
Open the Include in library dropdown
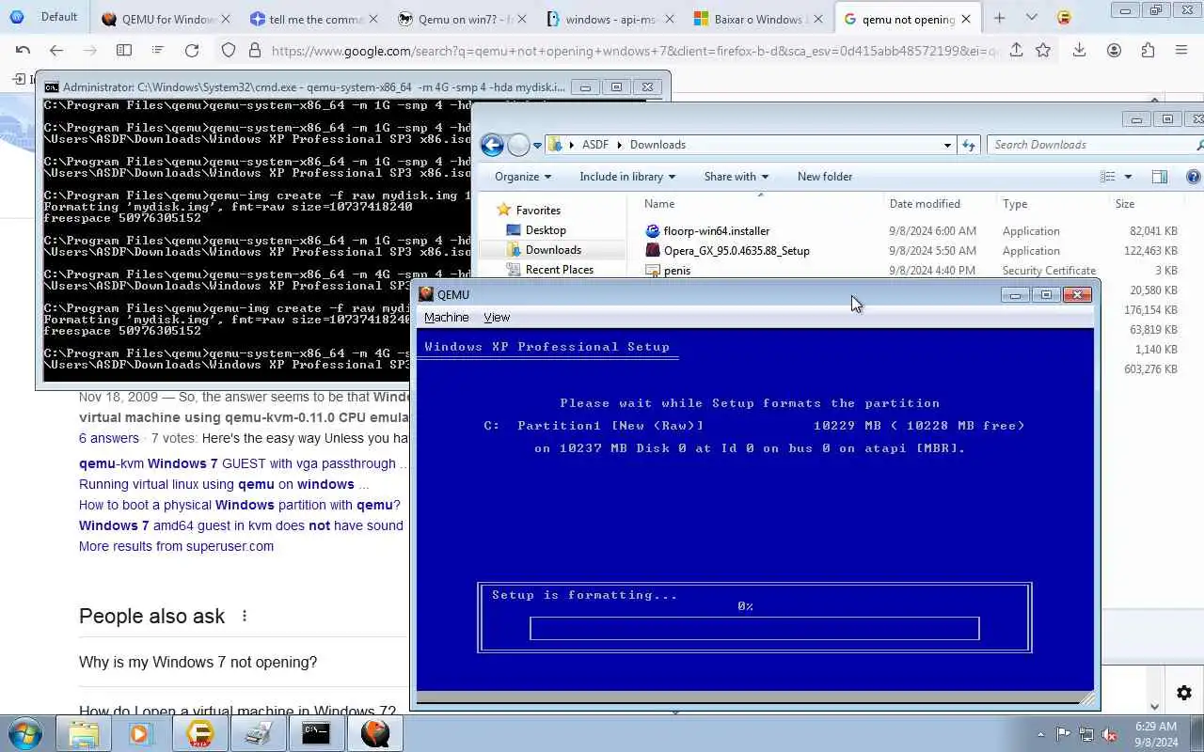tap(627, 177)
